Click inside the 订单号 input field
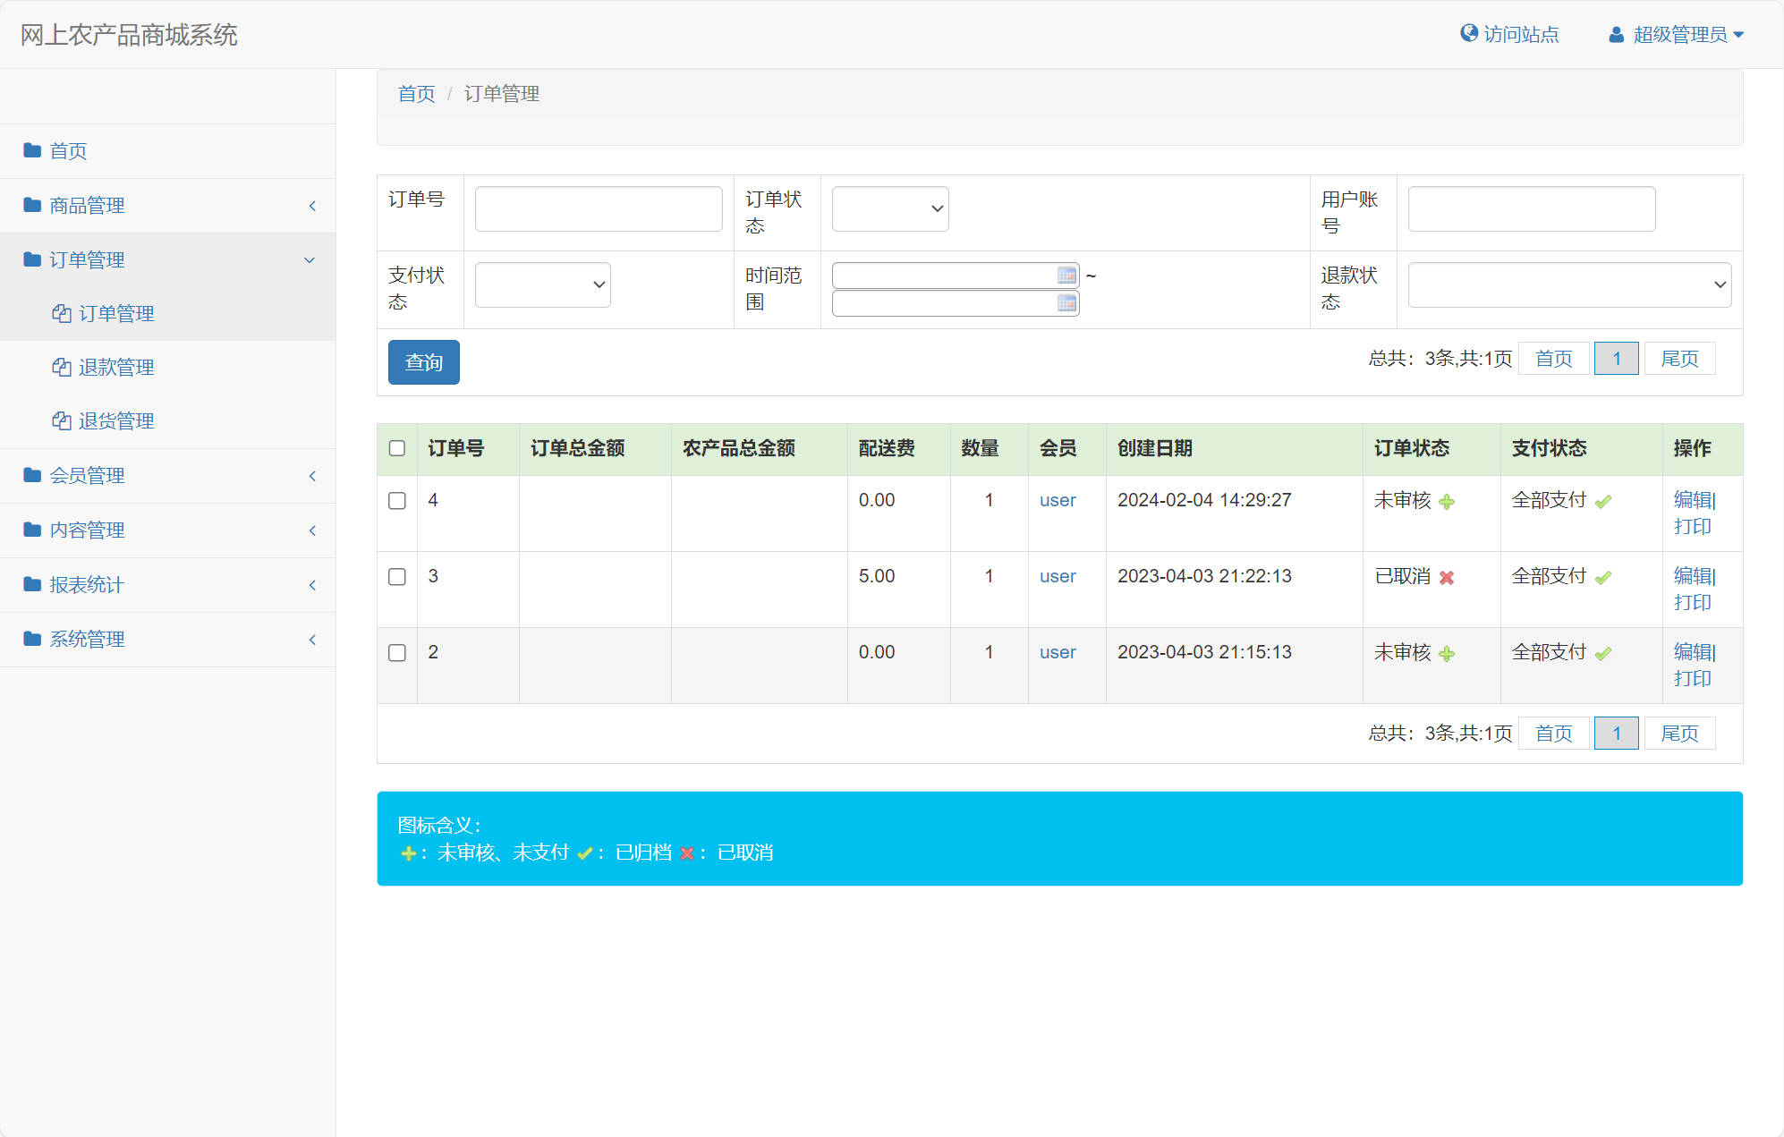The width and height of the screenshot is (1784, 1137). (599, 208)
